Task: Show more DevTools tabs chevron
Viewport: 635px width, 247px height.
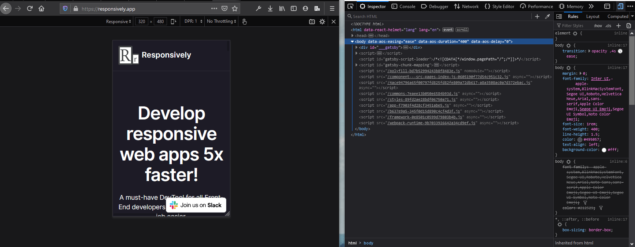Action: [591, 6]
